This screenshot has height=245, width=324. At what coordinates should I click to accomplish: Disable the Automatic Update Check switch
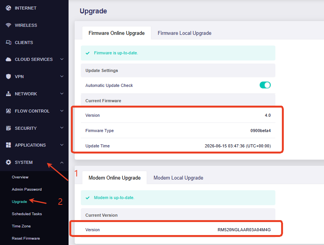click(x=265, y=85)
